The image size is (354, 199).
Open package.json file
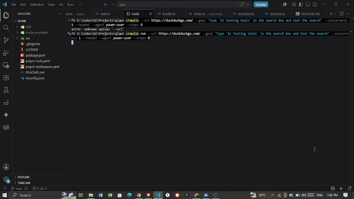click(x=35, y=55)
